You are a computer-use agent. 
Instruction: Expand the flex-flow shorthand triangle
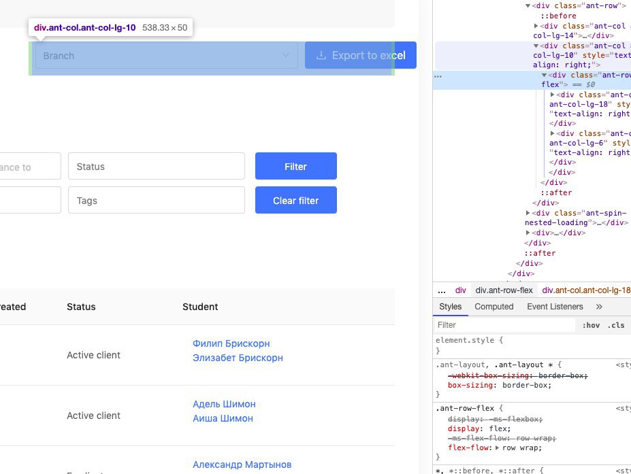click(x=498, y=448)
